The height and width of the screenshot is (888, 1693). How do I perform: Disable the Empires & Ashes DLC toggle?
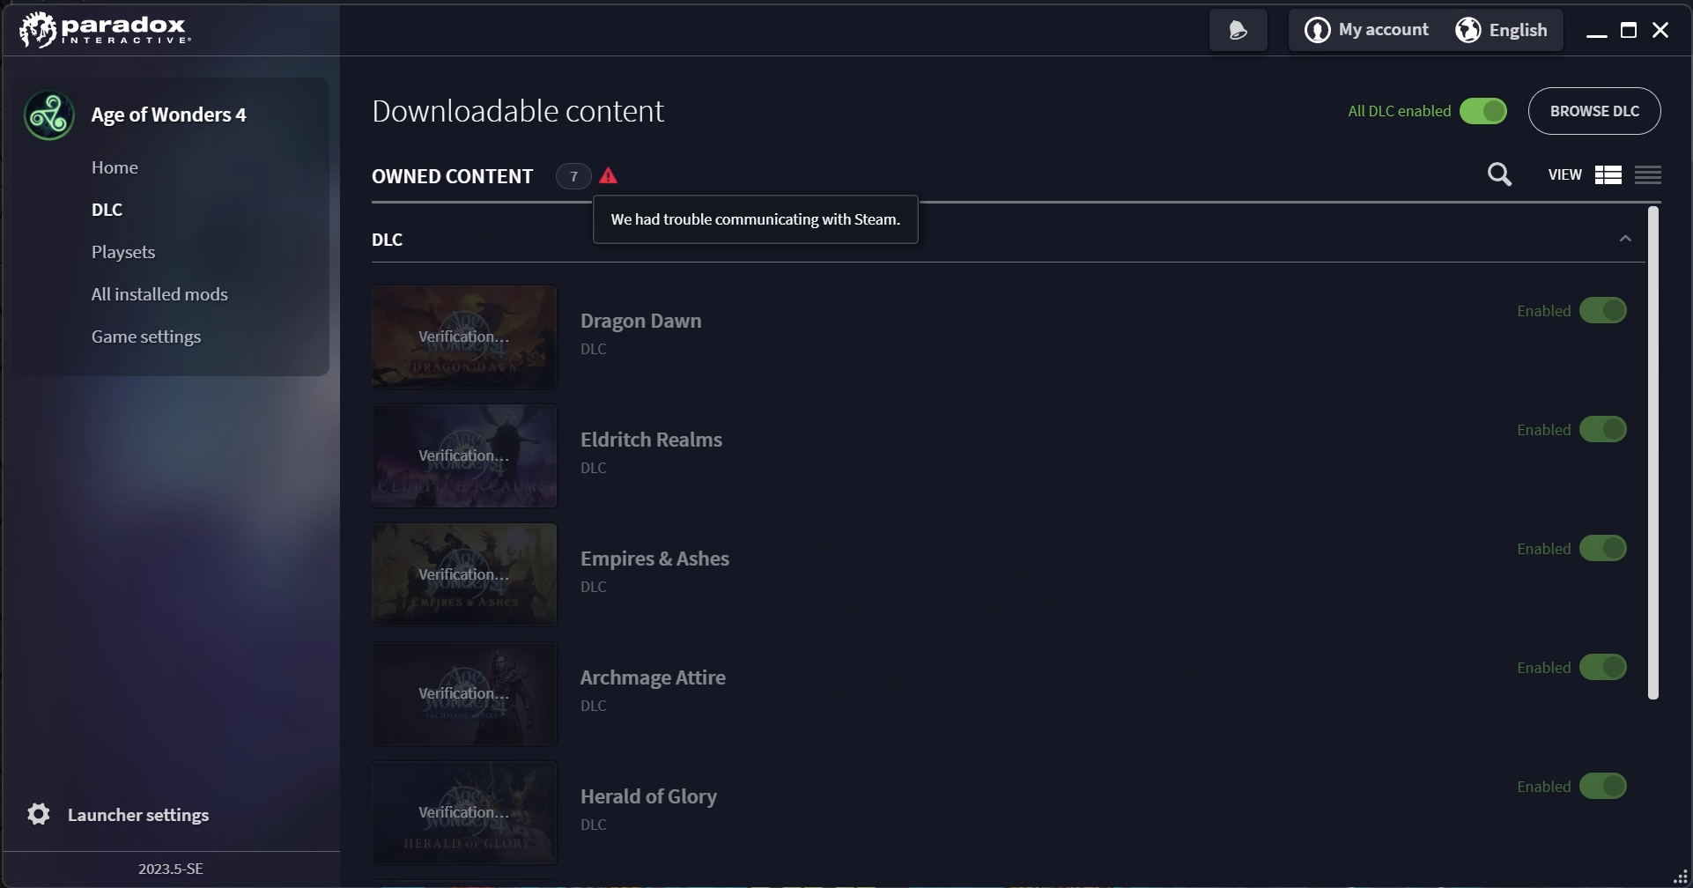coord(1602,548)
